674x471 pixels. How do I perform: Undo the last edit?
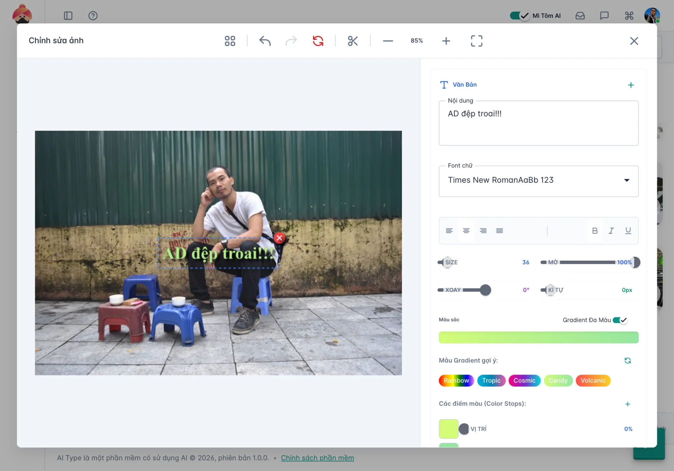pos(265,41)
